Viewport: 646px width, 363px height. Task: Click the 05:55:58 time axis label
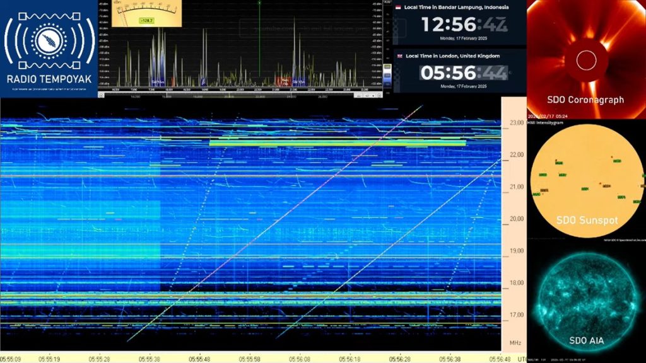[x=249, y=359]
